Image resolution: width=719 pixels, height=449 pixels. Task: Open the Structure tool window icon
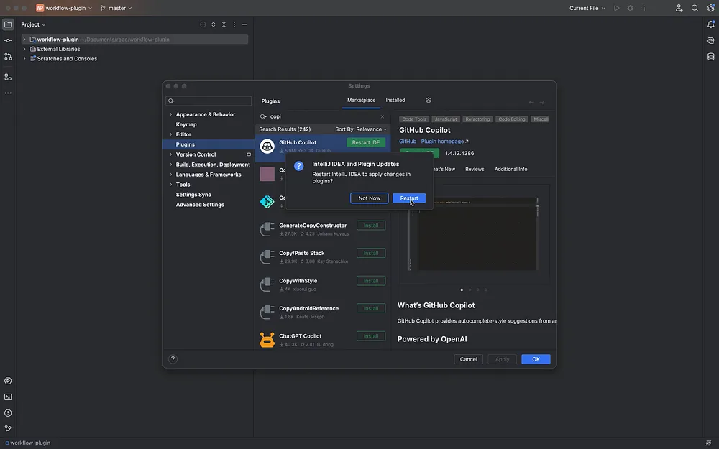8,77
